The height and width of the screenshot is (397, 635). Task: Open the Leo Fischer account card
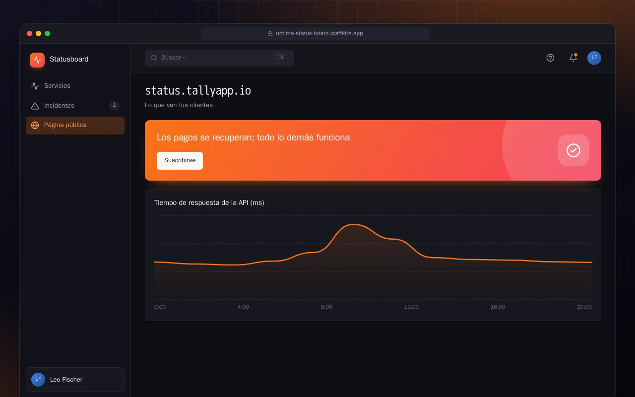[x=75, y=380]
